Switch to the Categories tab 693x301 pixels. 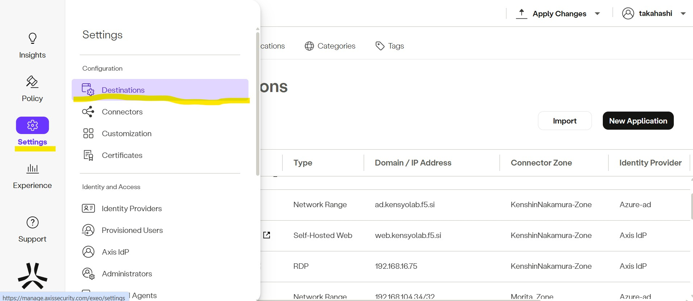pyautogui.click(x=330, y=46)
